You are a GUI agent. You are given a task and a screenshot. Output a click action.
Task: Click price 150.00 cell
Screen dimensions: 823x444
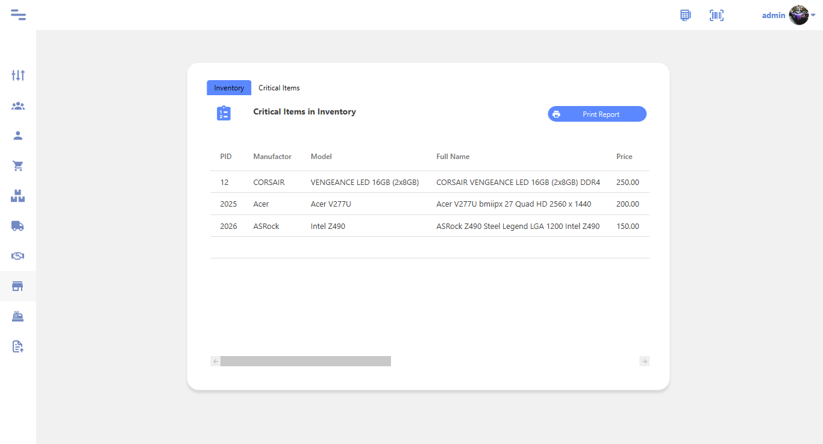pyautogui.click(x=628, y=227)
